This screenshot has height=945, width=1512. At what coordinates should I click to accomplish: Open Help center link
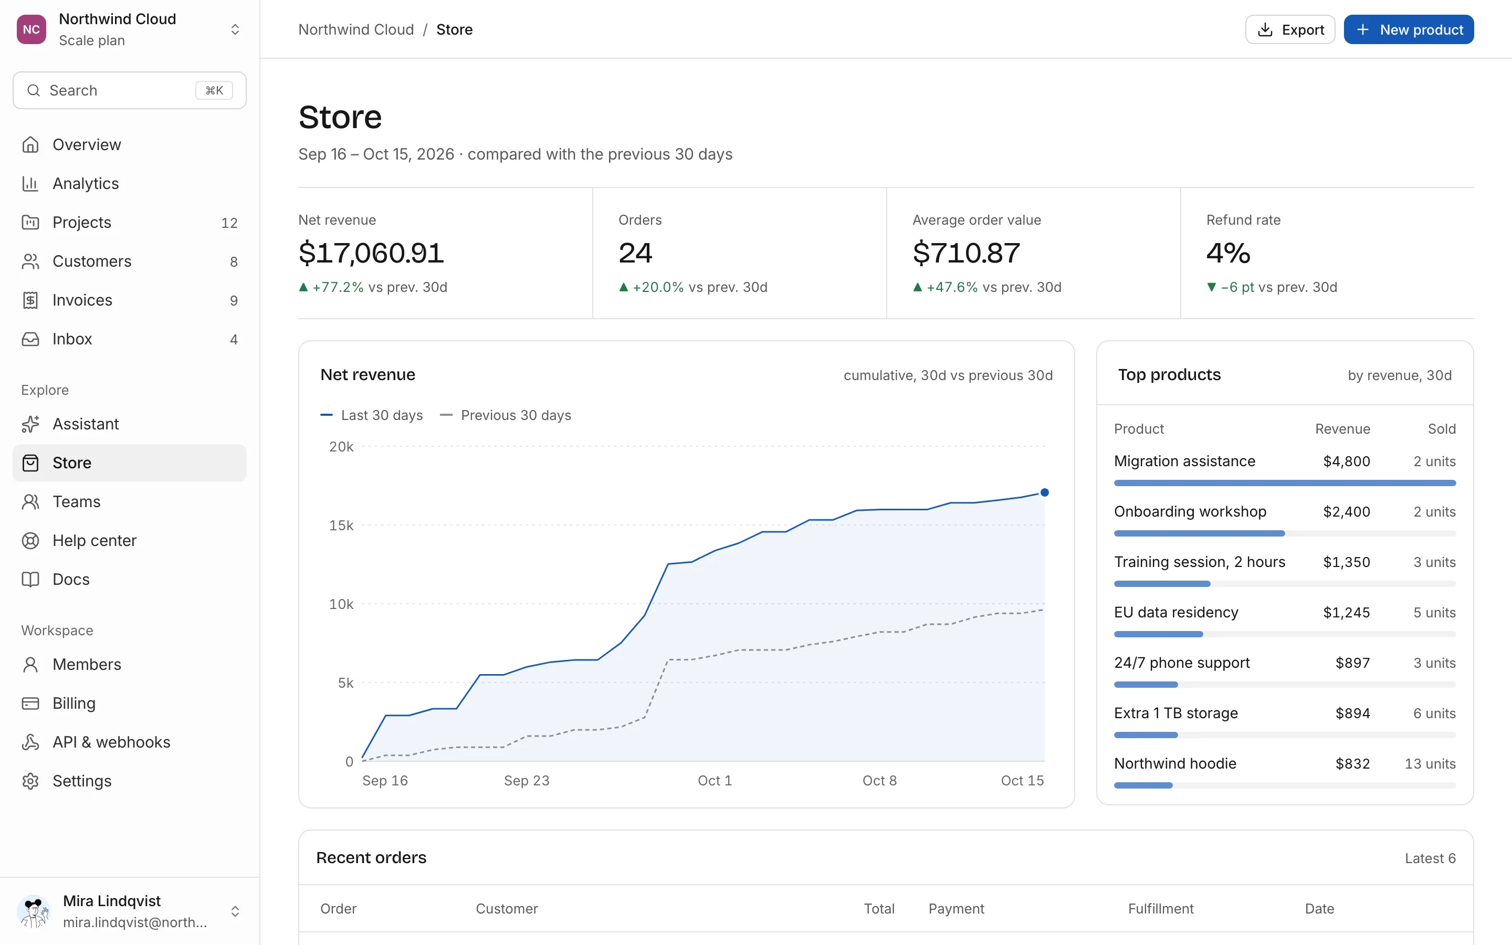pos(129,541)
